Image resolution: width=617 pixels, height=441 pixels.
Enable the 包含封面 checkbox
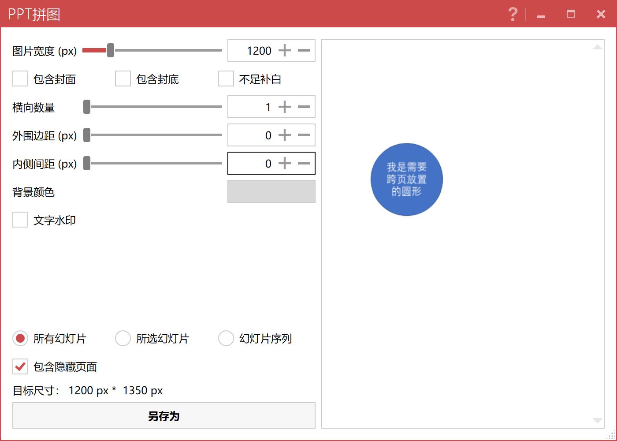tap(20, 78)
